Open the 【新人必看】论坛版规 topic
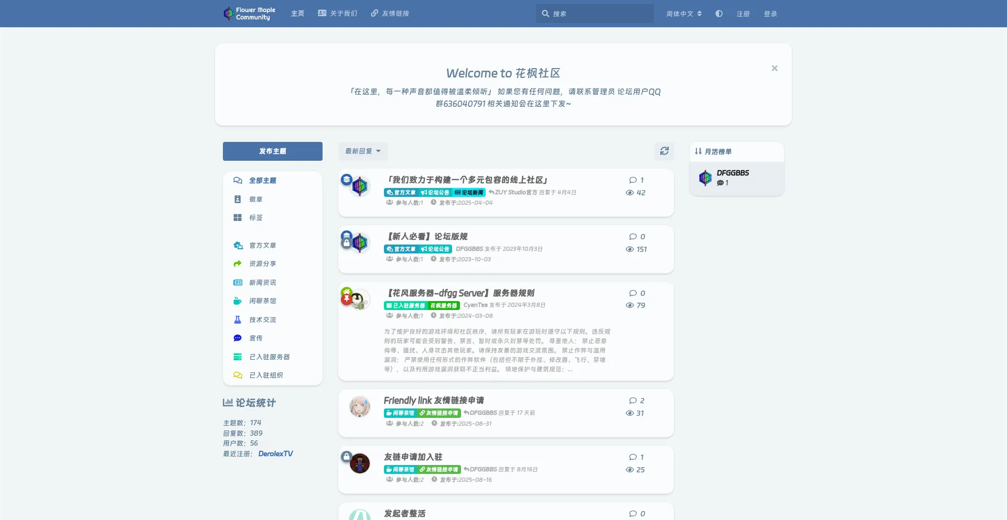The width and height of the screenshot is (1007, 520). 427,237
